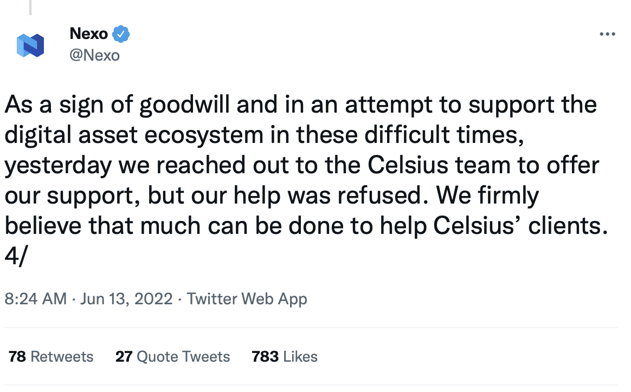Open the Twitter Web App source link
This screenshot has width=631, height=392.
(x=247, y=299)
